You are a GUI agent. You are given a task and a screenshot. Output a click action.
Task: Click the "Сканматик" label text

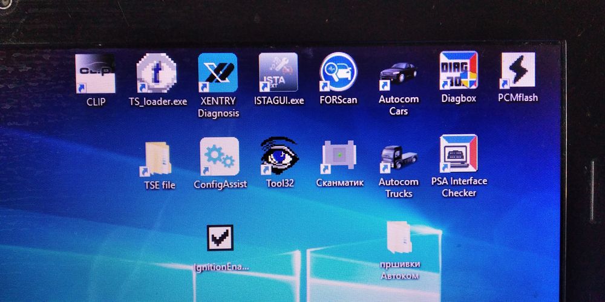click(340, 182)
